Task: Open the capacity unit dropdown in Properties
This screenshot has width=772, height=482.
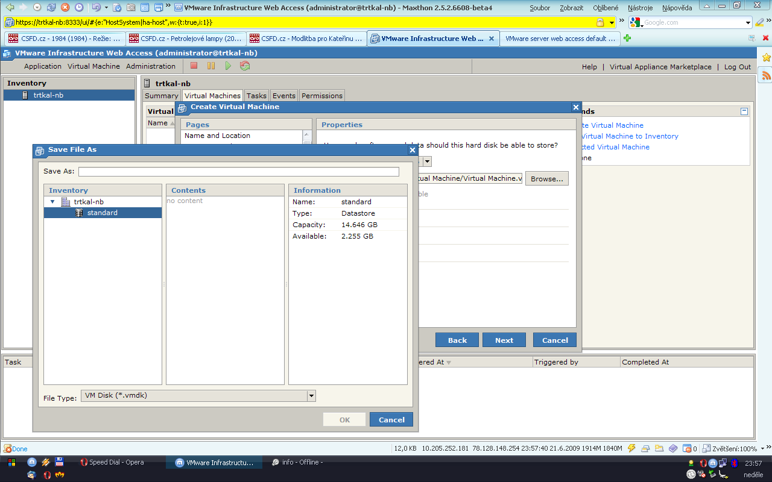Action: (427, 161)
